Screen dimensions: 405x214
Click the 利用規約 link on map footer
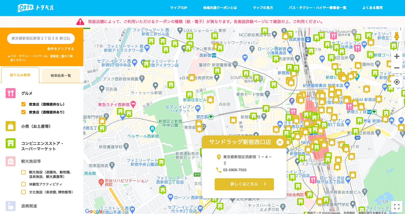[349, 213]
